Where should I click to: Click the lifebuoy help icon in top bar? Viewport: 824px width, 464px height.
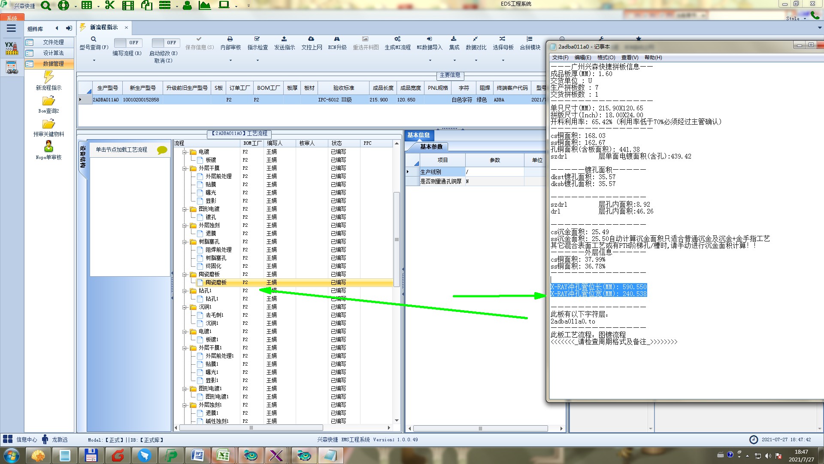pyautogui.click(x=64, y=6)
